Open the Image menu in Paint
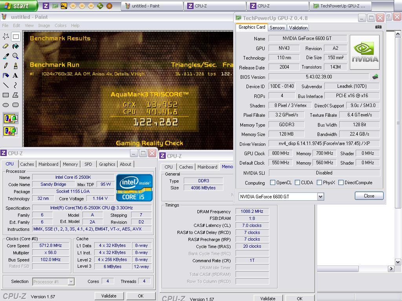Image resolution: width=402 pixels, height=301 pixels. (44, 25)
